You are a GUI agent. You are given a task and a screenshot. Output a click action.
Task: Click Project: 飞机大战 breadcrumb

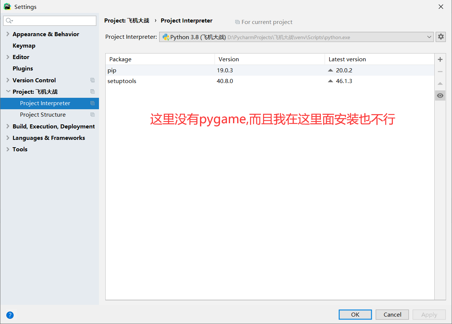[127, 21]
